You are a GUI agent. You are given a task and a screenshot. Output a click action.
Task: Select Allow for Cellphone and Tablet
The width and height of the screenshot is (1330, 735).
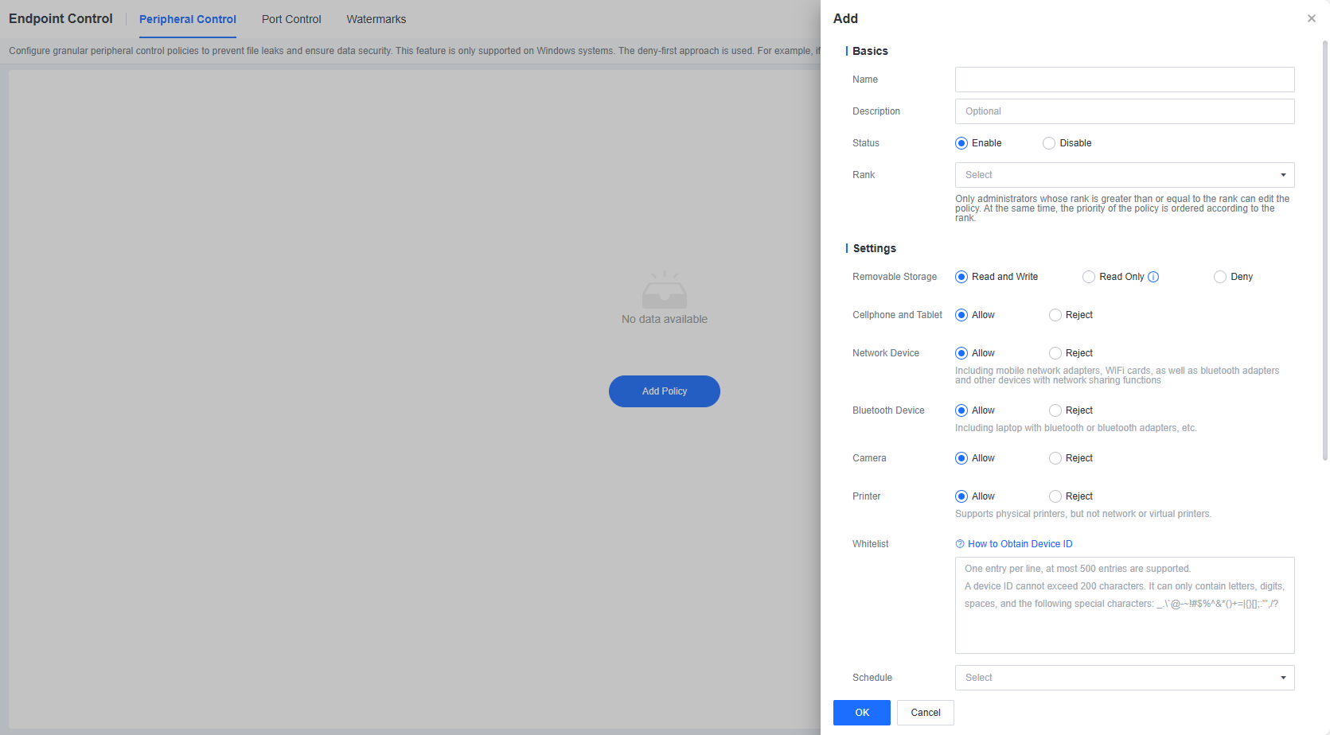pyautogui.click(x=961, y=315)
